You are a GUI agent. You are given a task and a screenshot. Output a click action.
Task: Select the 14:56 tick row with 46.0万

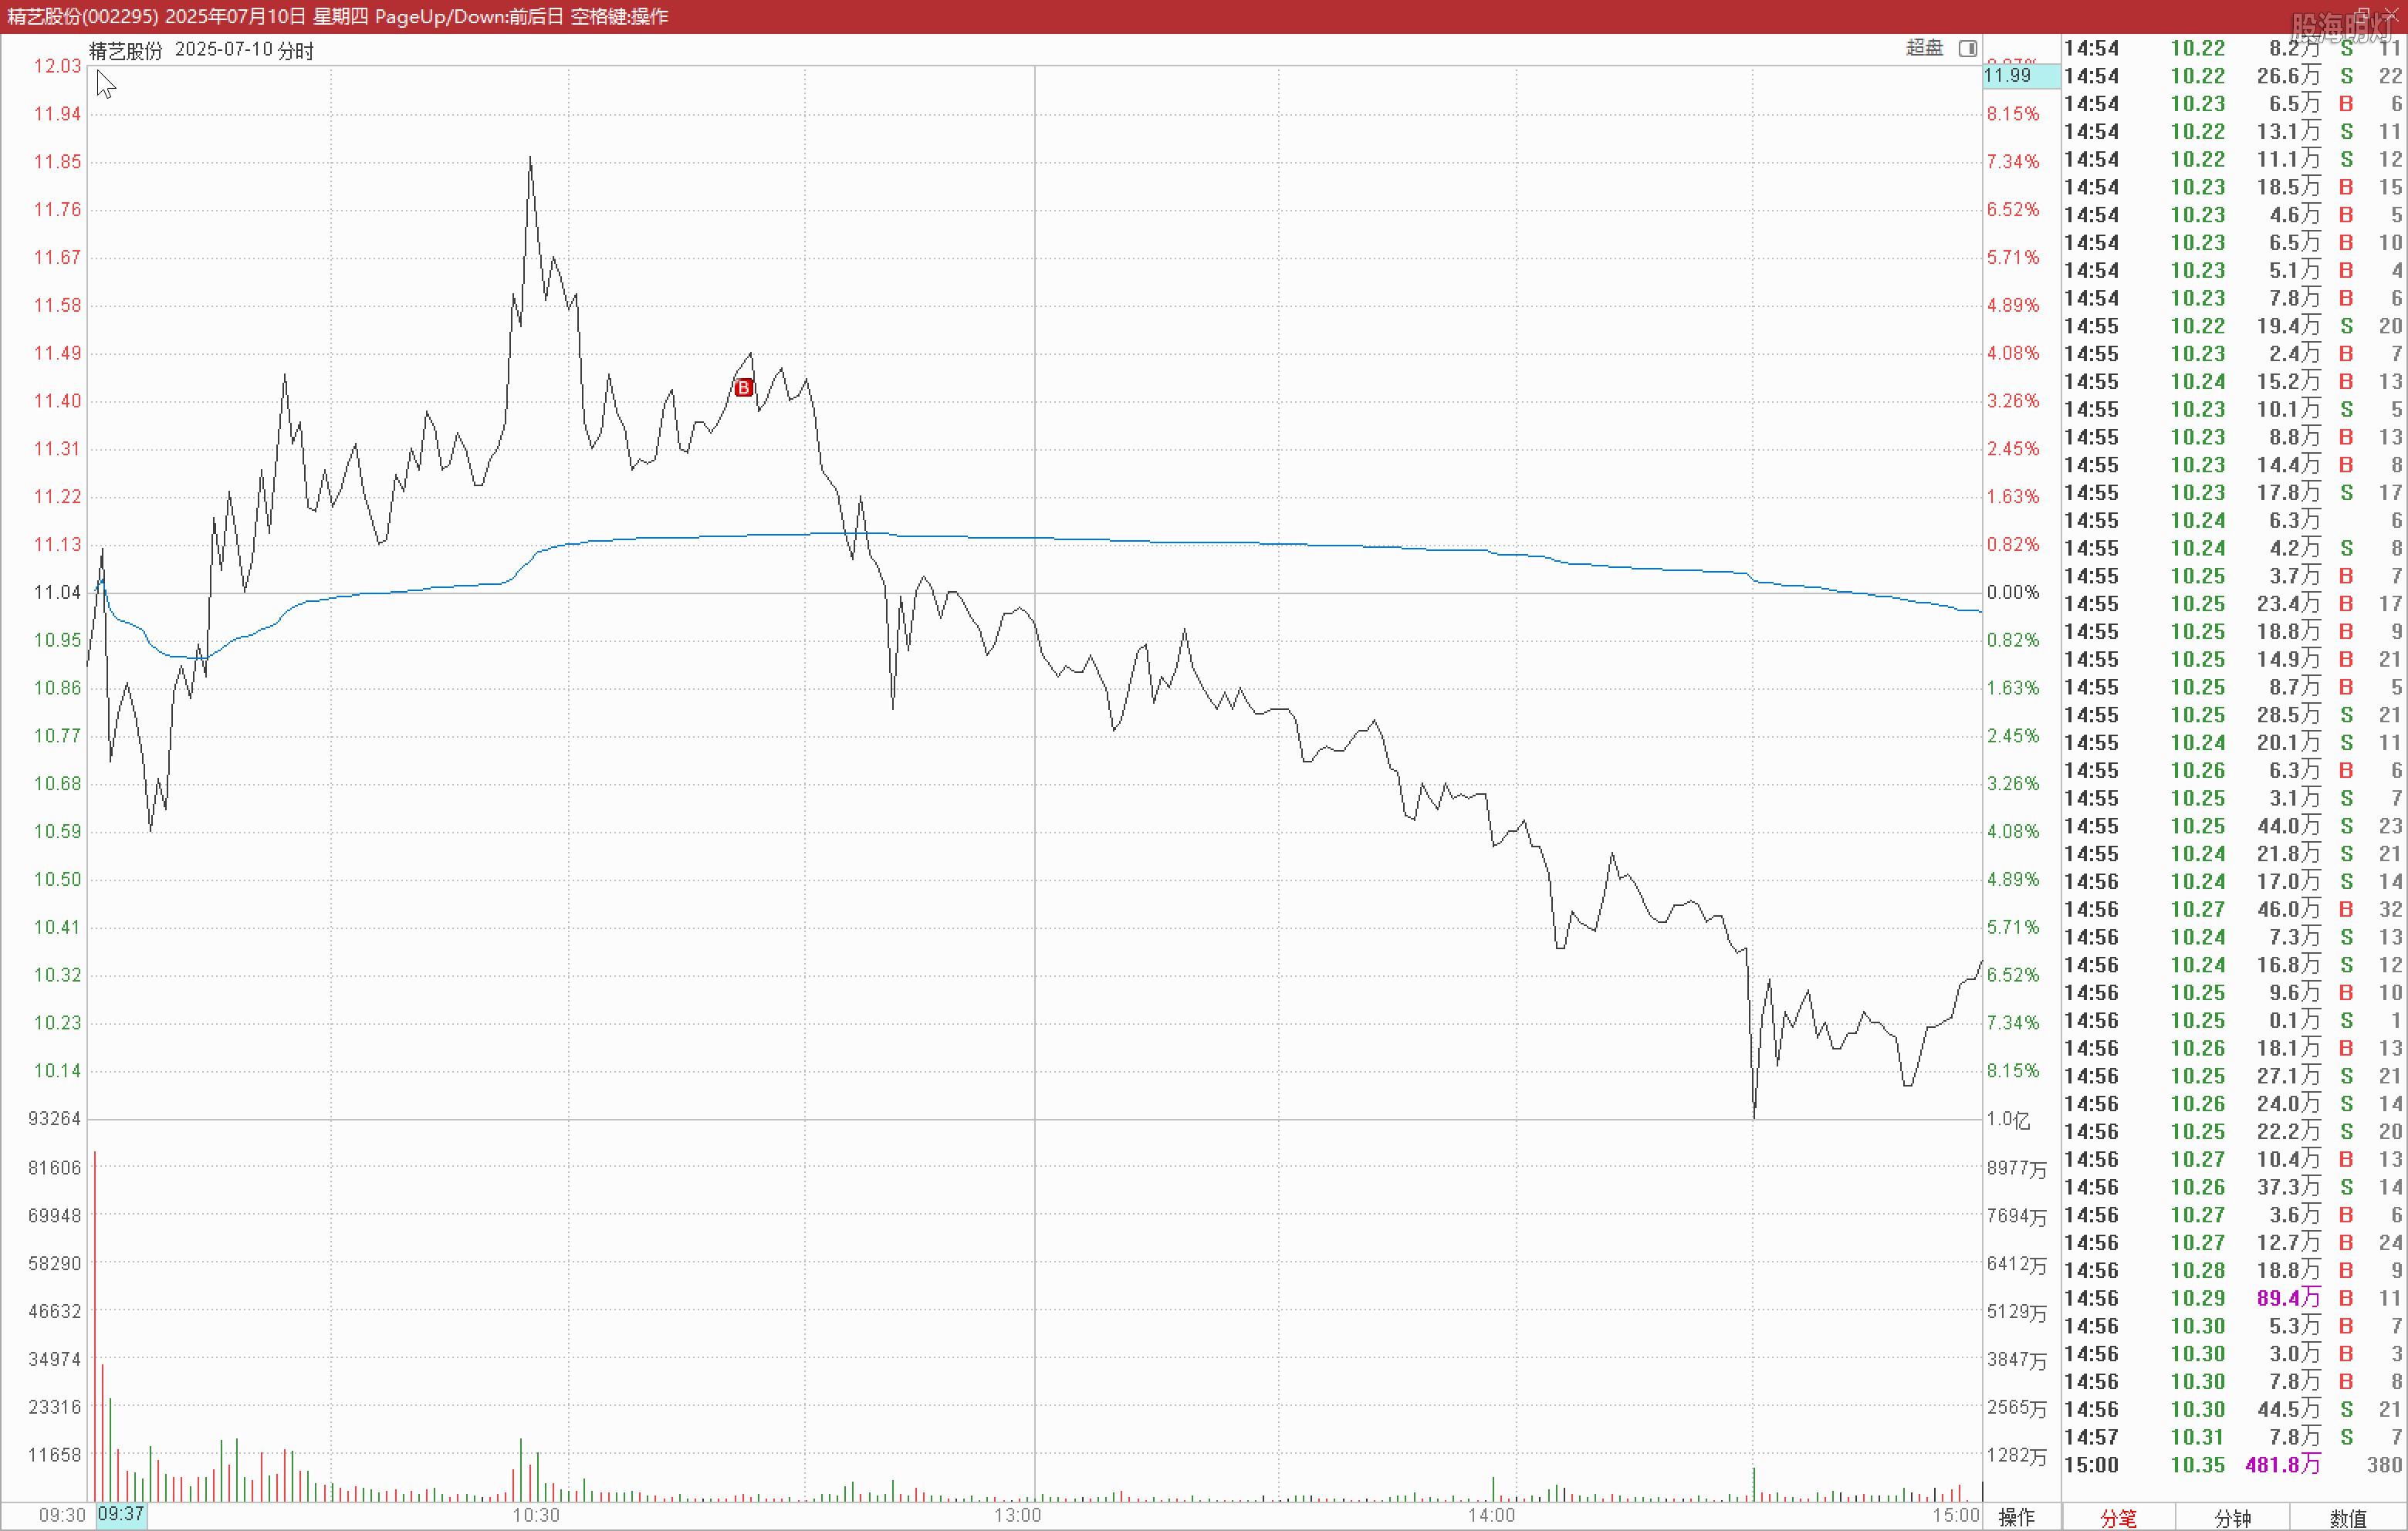[2233, 909]
